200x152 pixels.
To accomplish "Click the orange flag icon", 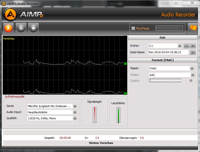I will (x=193, y=28).
